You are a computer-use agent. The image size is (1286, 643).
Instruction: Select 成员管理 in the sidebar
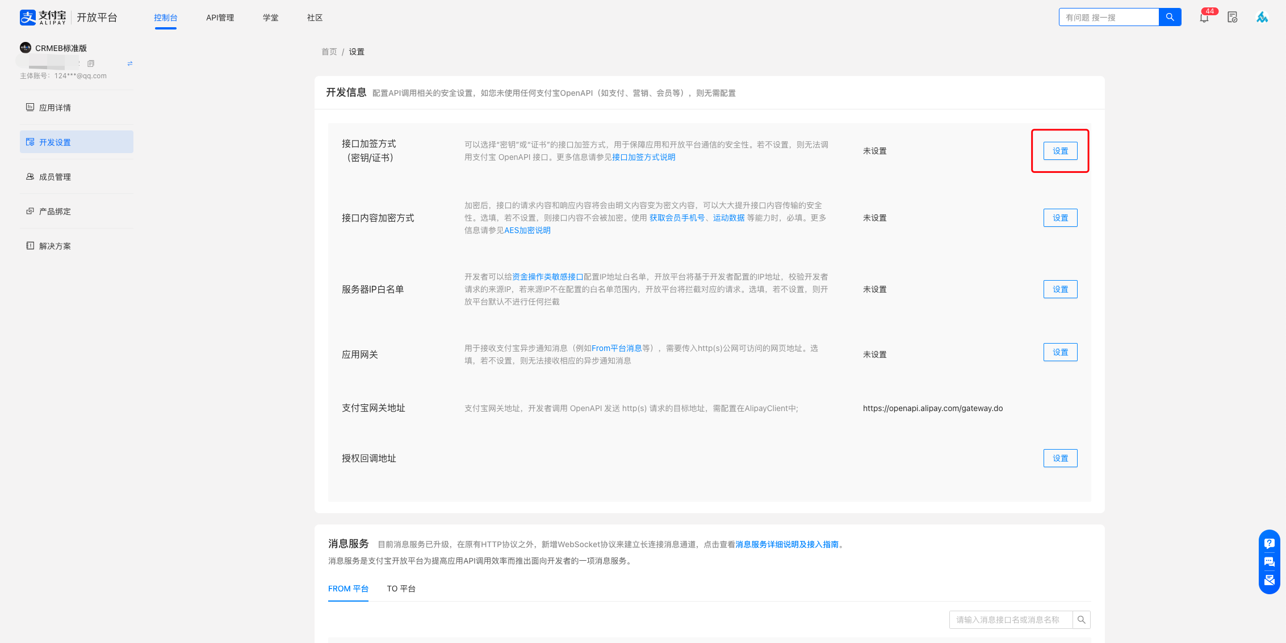pyautogui.click(x=55, y=177)
